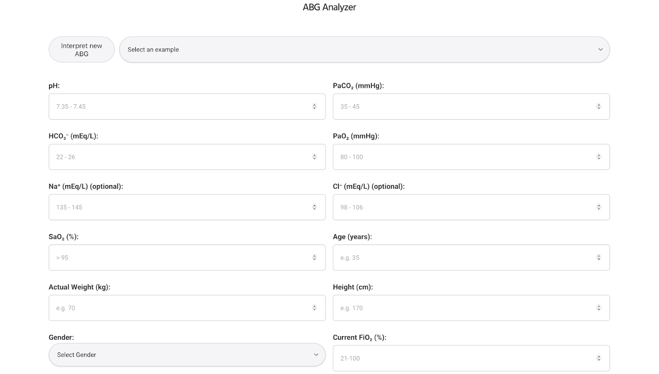Click the FiO₂ field spinner icon
The width and height of the screenshot is (659, 374).
pos(599,359)
